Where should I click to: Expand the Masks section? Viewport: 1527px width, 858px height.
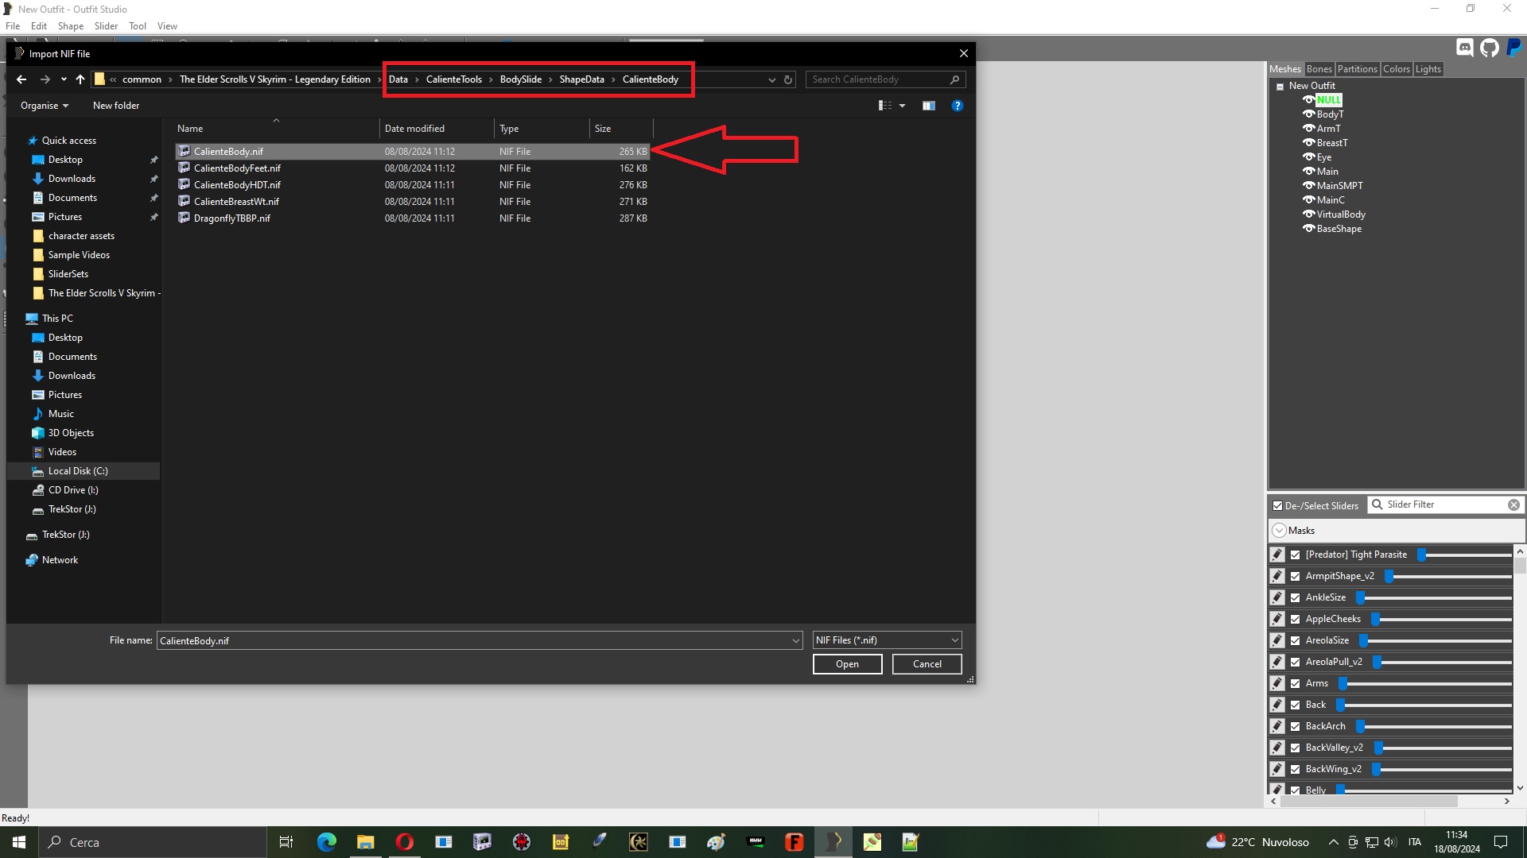tap(1279, 531)
